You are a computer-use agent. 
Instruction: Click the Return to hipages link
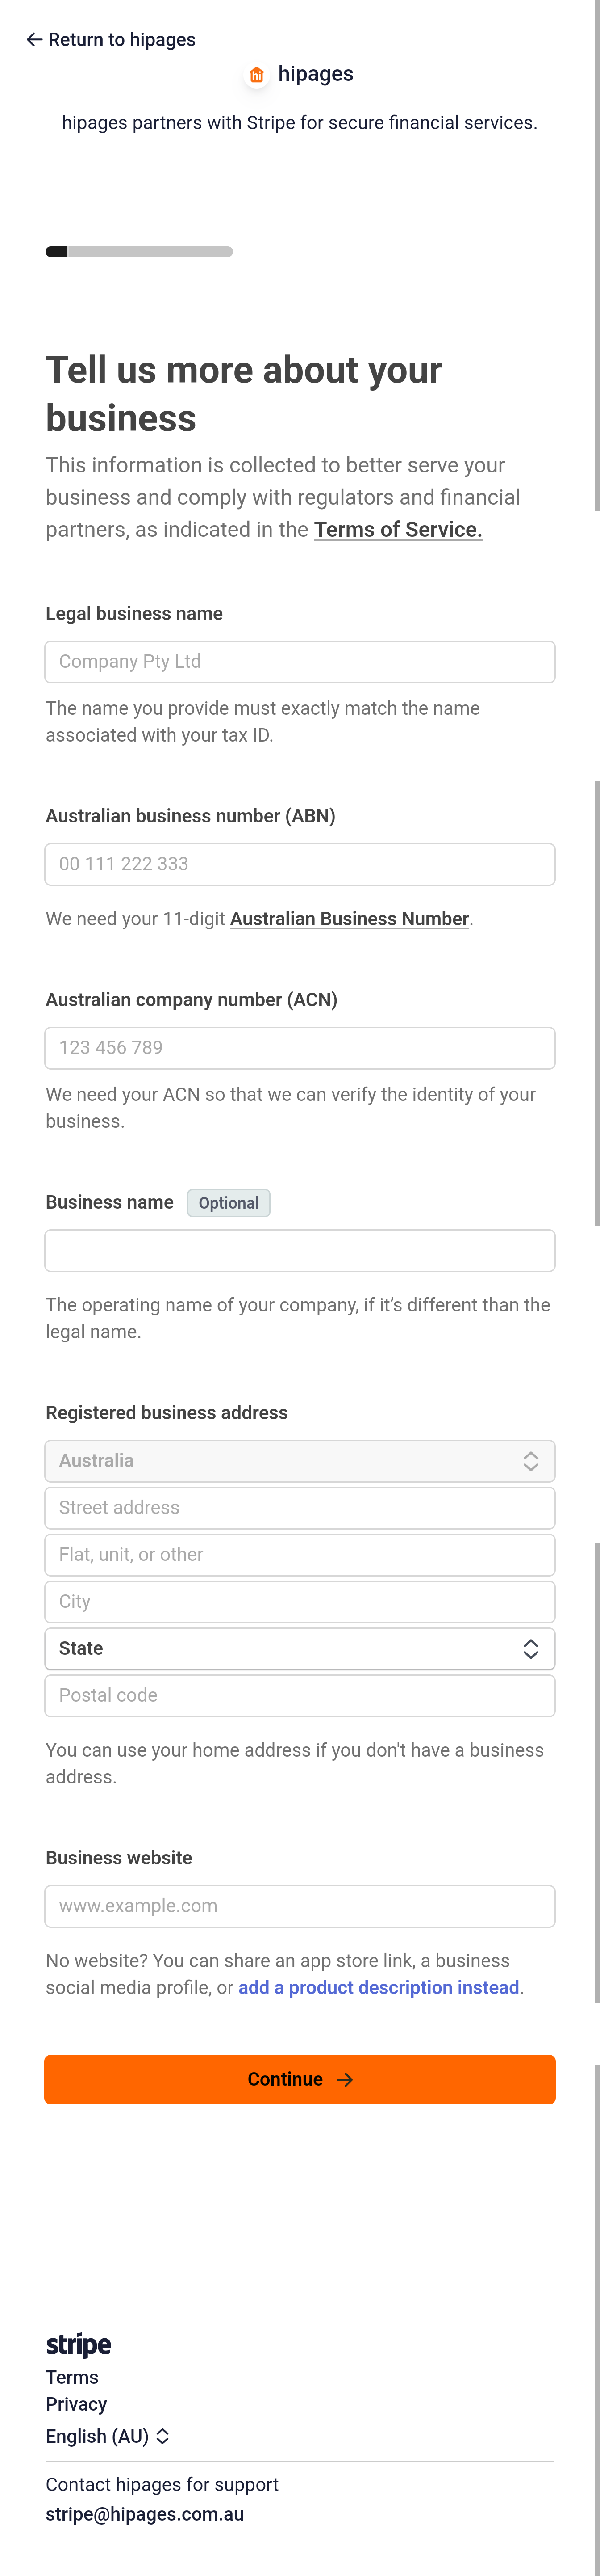[121, 40]
